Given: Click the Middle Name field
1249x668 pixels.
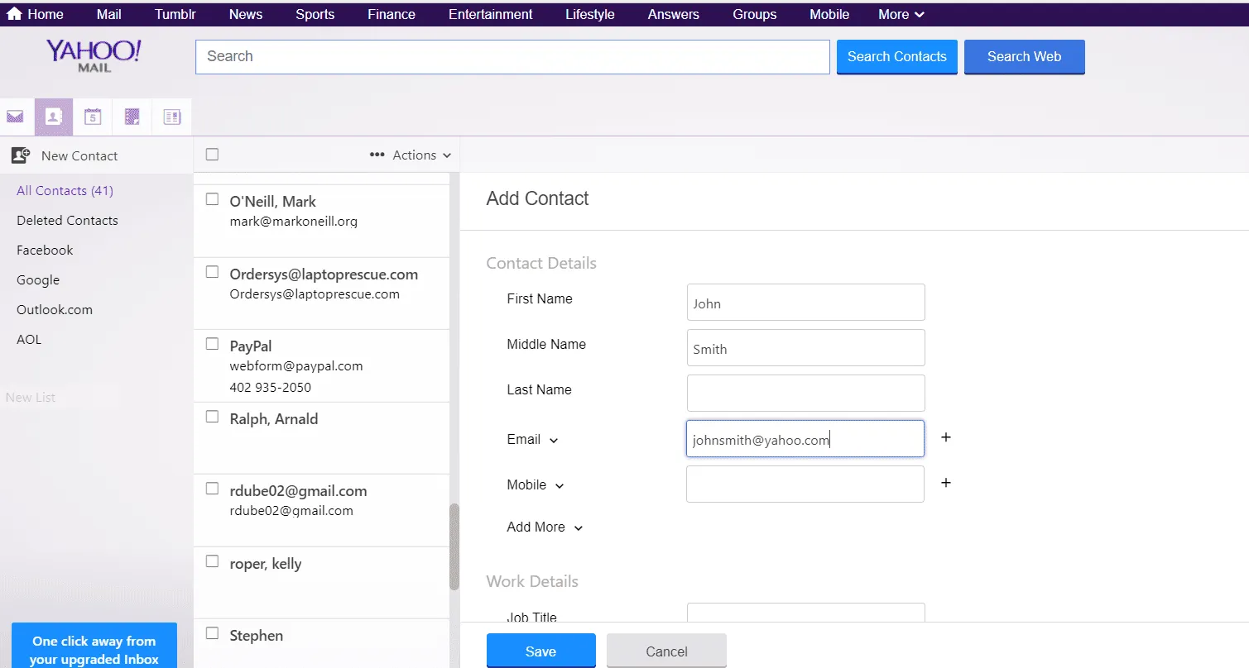Looking at the screenshot, I should [805, 348].
